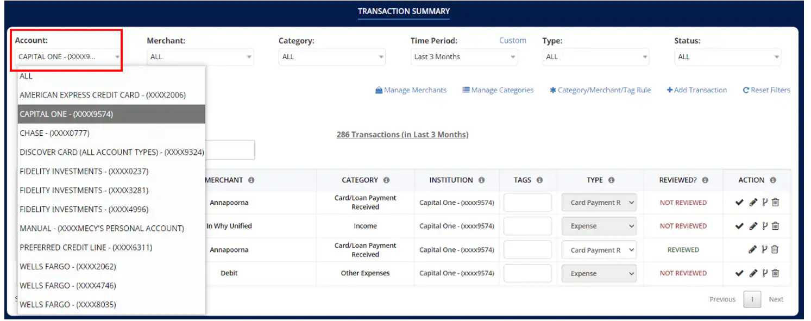This screenshot has height=321, width=811.
Task: Go to the Next page of transactions
Action: 776,299
